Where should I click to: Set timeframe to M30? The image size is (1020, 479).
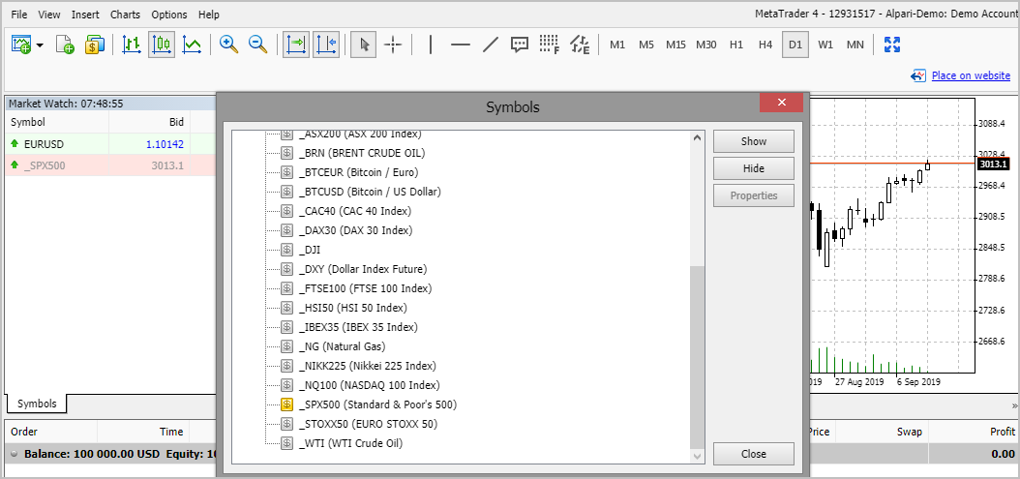pyautogui.click(x=705, y=45)
